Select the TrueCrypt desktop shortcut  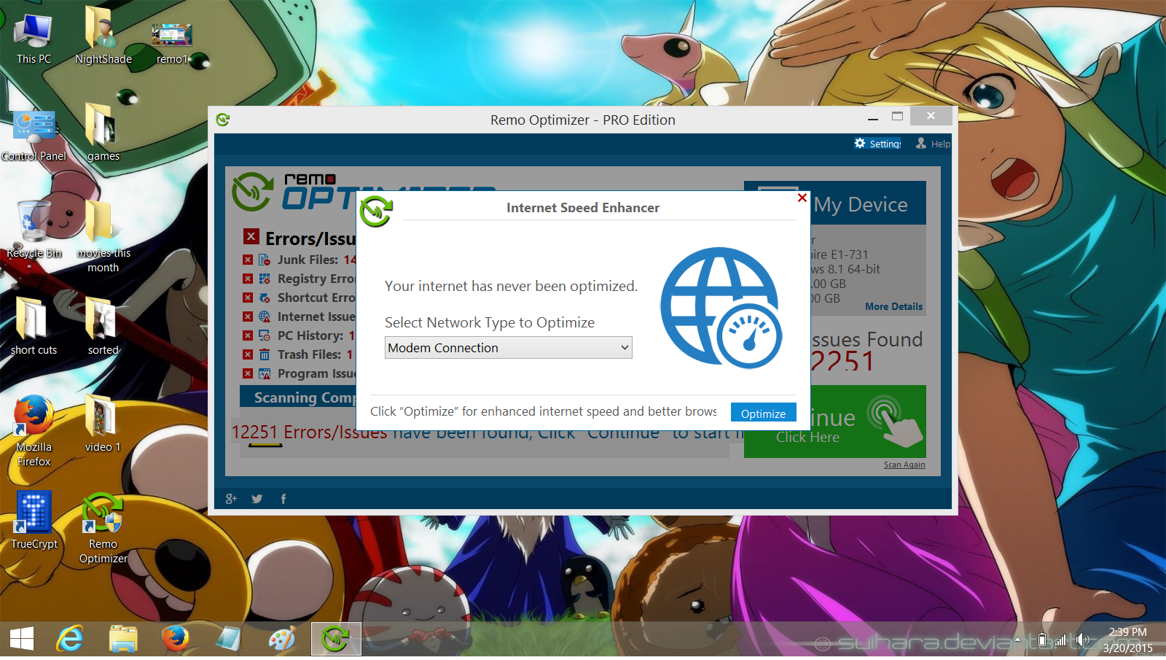[34, 520]
